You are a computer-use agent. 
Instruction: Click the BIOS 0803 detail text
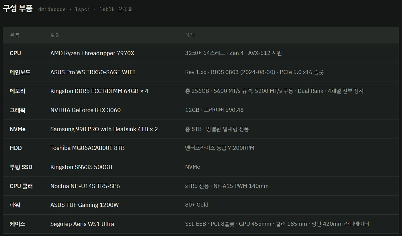coord(243,72)
